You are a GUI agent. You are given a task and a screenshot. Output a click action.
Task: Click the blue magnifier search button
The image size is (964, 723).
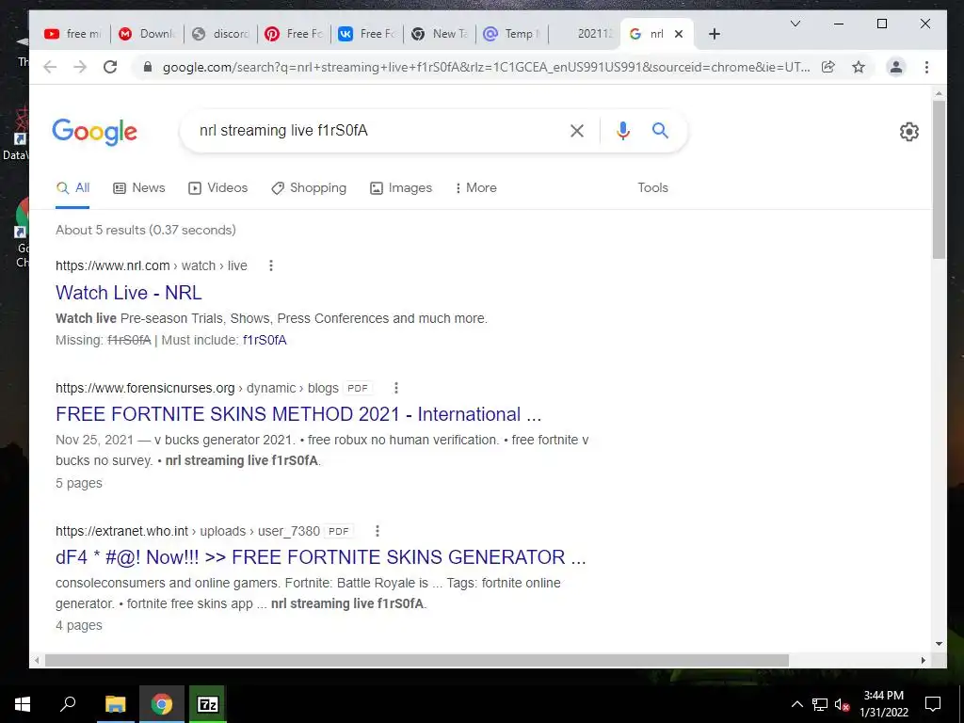pos(660,130)
